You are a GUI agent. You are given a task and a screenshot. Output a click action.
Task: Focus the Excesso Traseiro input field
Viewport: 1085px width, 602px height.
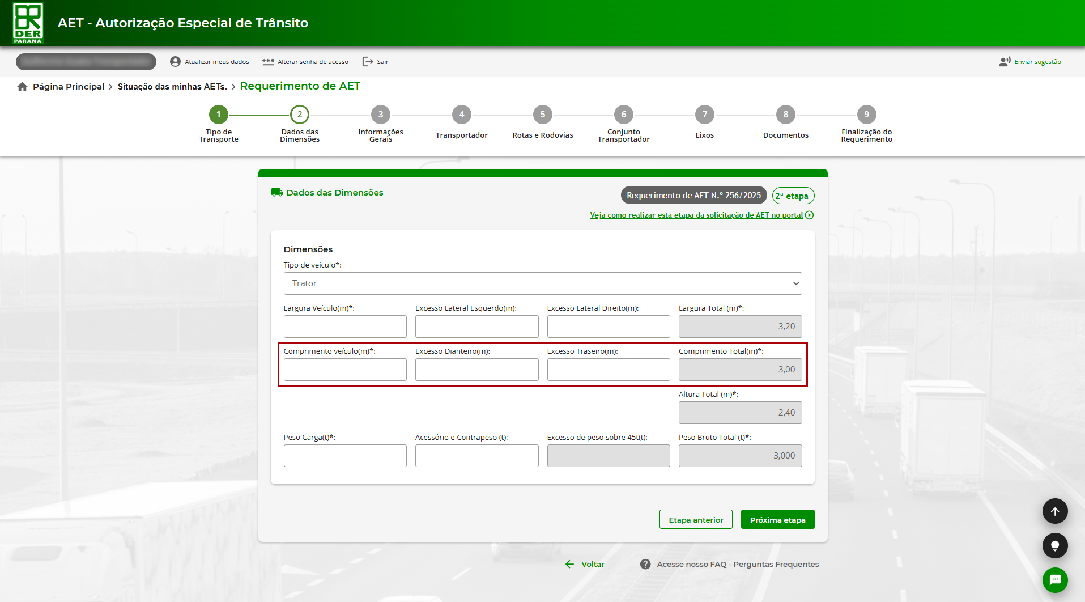coord(609,370)
